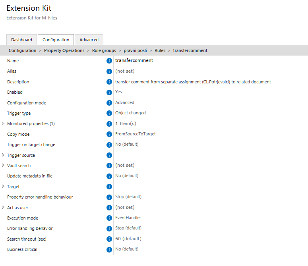
Task: Open info icon for Search timeout (sec)
Action: click(x=109, y=239)
